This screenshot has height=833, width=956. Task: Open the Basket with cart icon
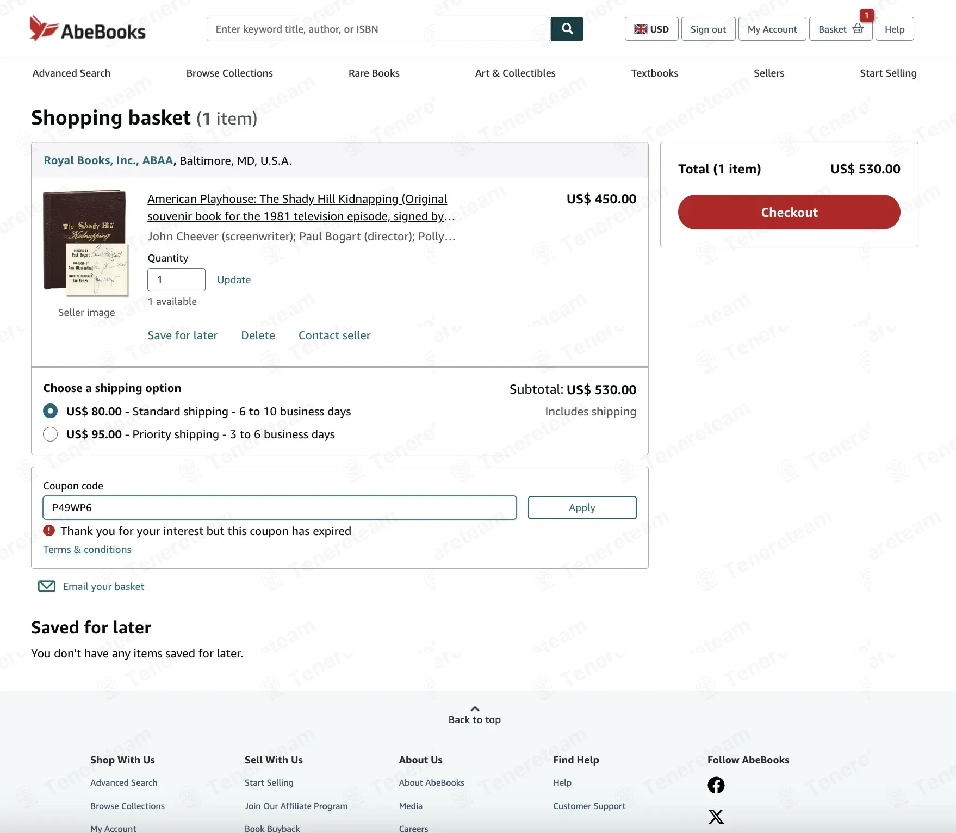pyautogui.click(x=841, y=29)
